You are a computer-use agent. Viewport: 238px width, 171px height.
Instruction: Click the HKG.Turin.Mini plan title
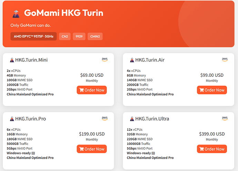31,60
